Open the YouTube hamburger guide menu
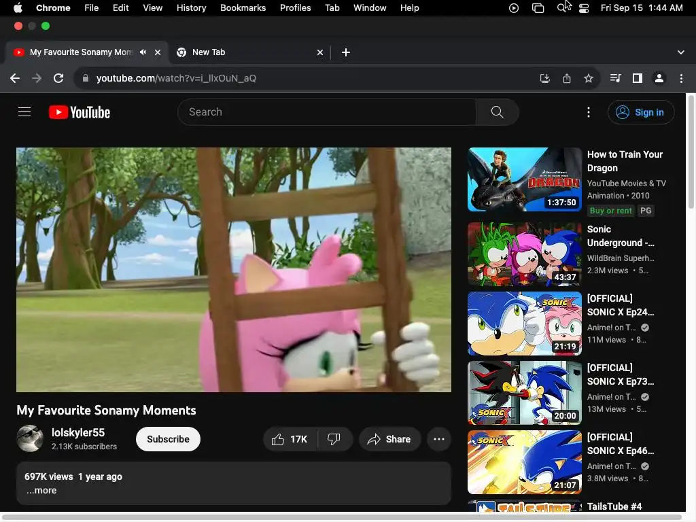 [24, 112]
